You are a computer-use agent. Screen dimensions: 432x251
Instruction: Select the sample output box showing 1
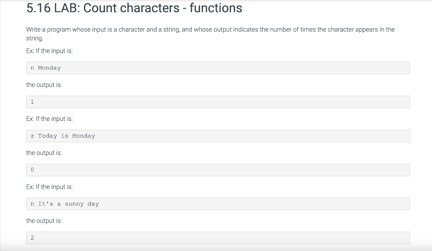(218, 102)
